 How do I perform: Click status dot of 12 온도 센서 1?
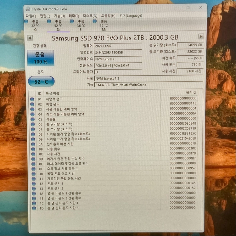click(34, 184)
